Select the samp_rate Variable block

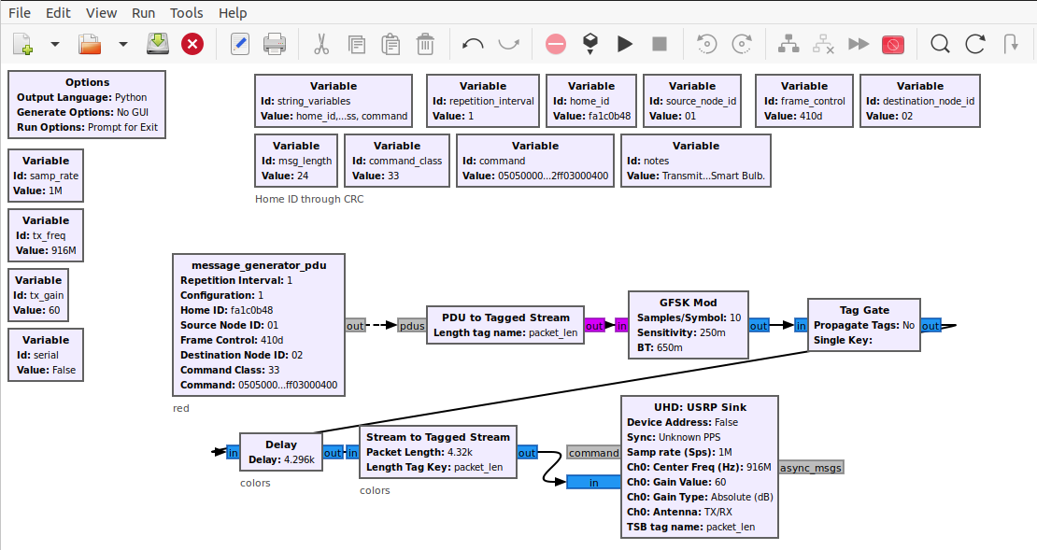[46, 176]
